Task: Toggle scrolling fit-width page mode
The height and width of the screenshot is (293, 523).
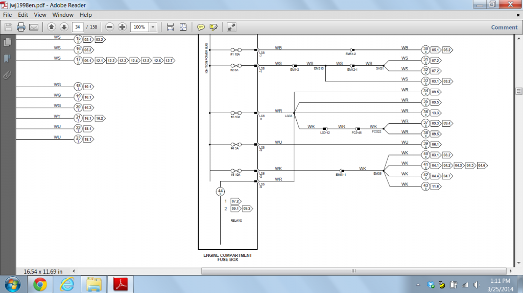Action: (170, 27)
